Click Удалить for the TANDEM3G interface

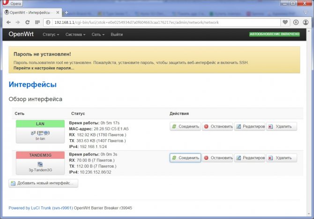coord(282,158)
